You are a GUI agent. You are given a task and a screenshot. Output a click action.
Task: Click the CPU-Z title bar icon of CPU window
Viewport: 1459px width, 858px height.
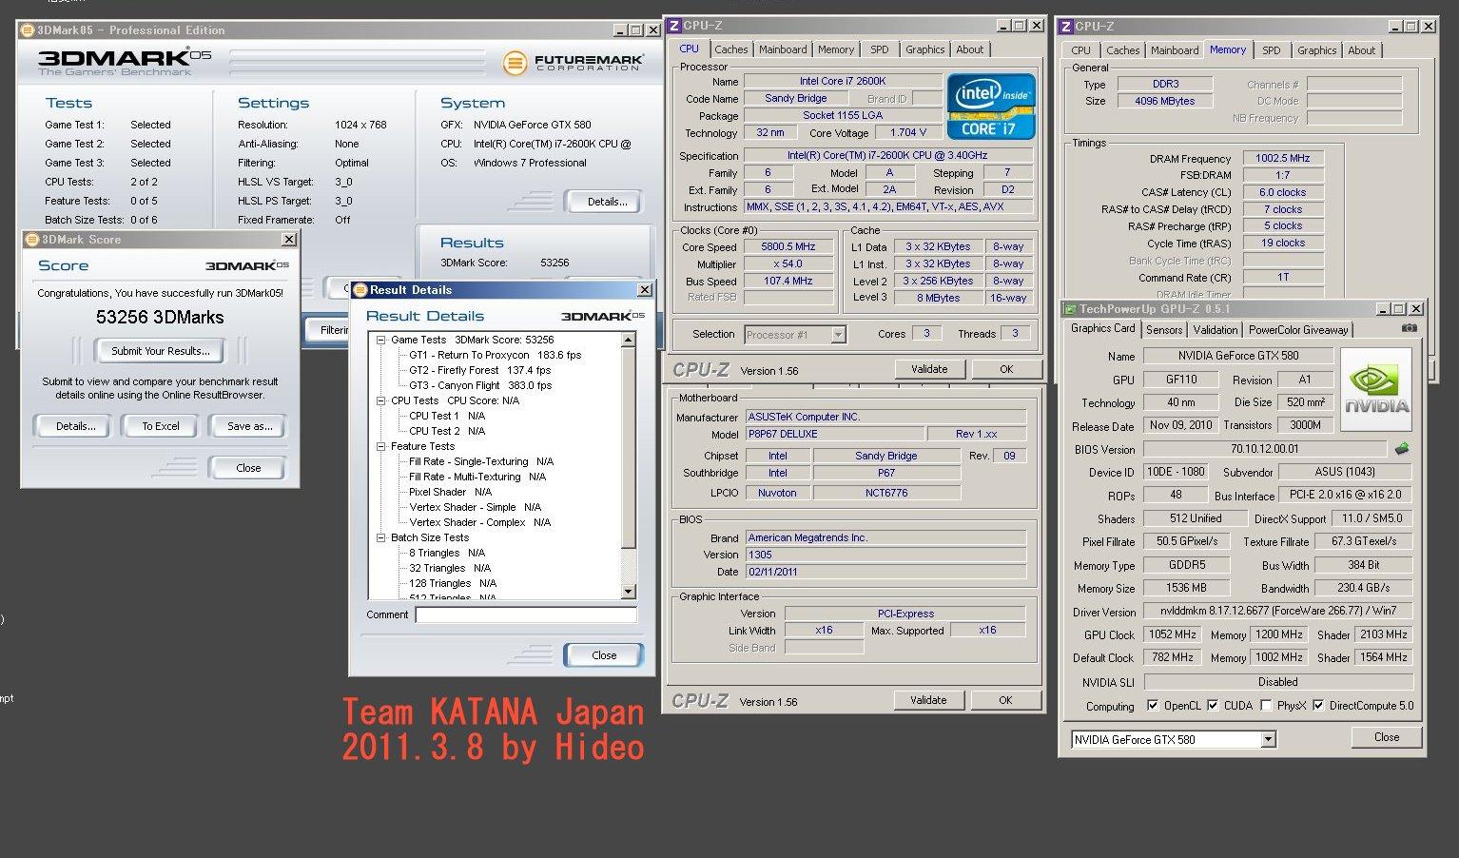coord(673,26)
